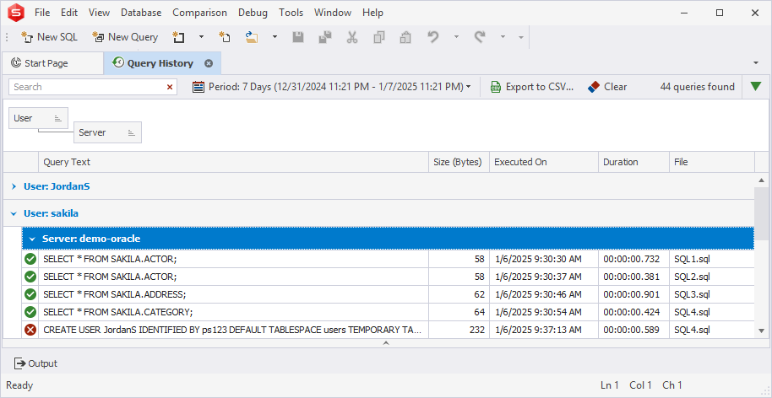Open the Database menu
The width and height of the screenshot is (772, 398).
coord(141,13)
